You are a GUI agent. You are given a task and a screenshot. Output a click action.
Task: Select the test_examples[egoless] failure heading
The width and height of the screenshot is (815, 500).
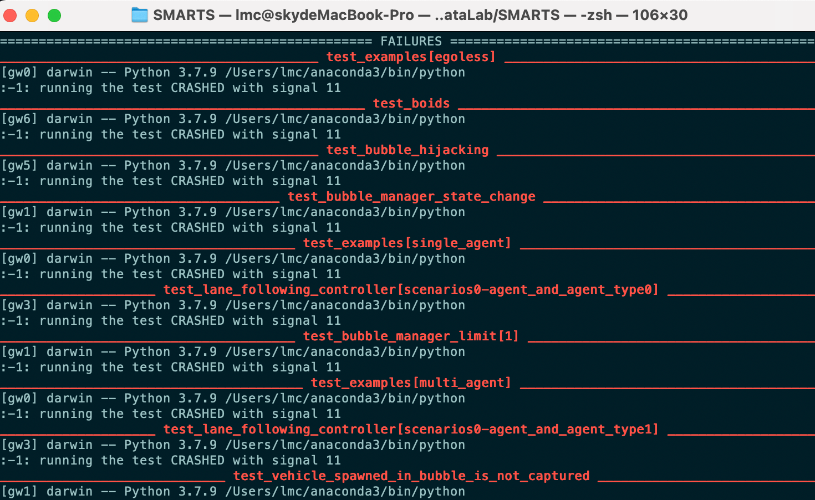point(411,56)
